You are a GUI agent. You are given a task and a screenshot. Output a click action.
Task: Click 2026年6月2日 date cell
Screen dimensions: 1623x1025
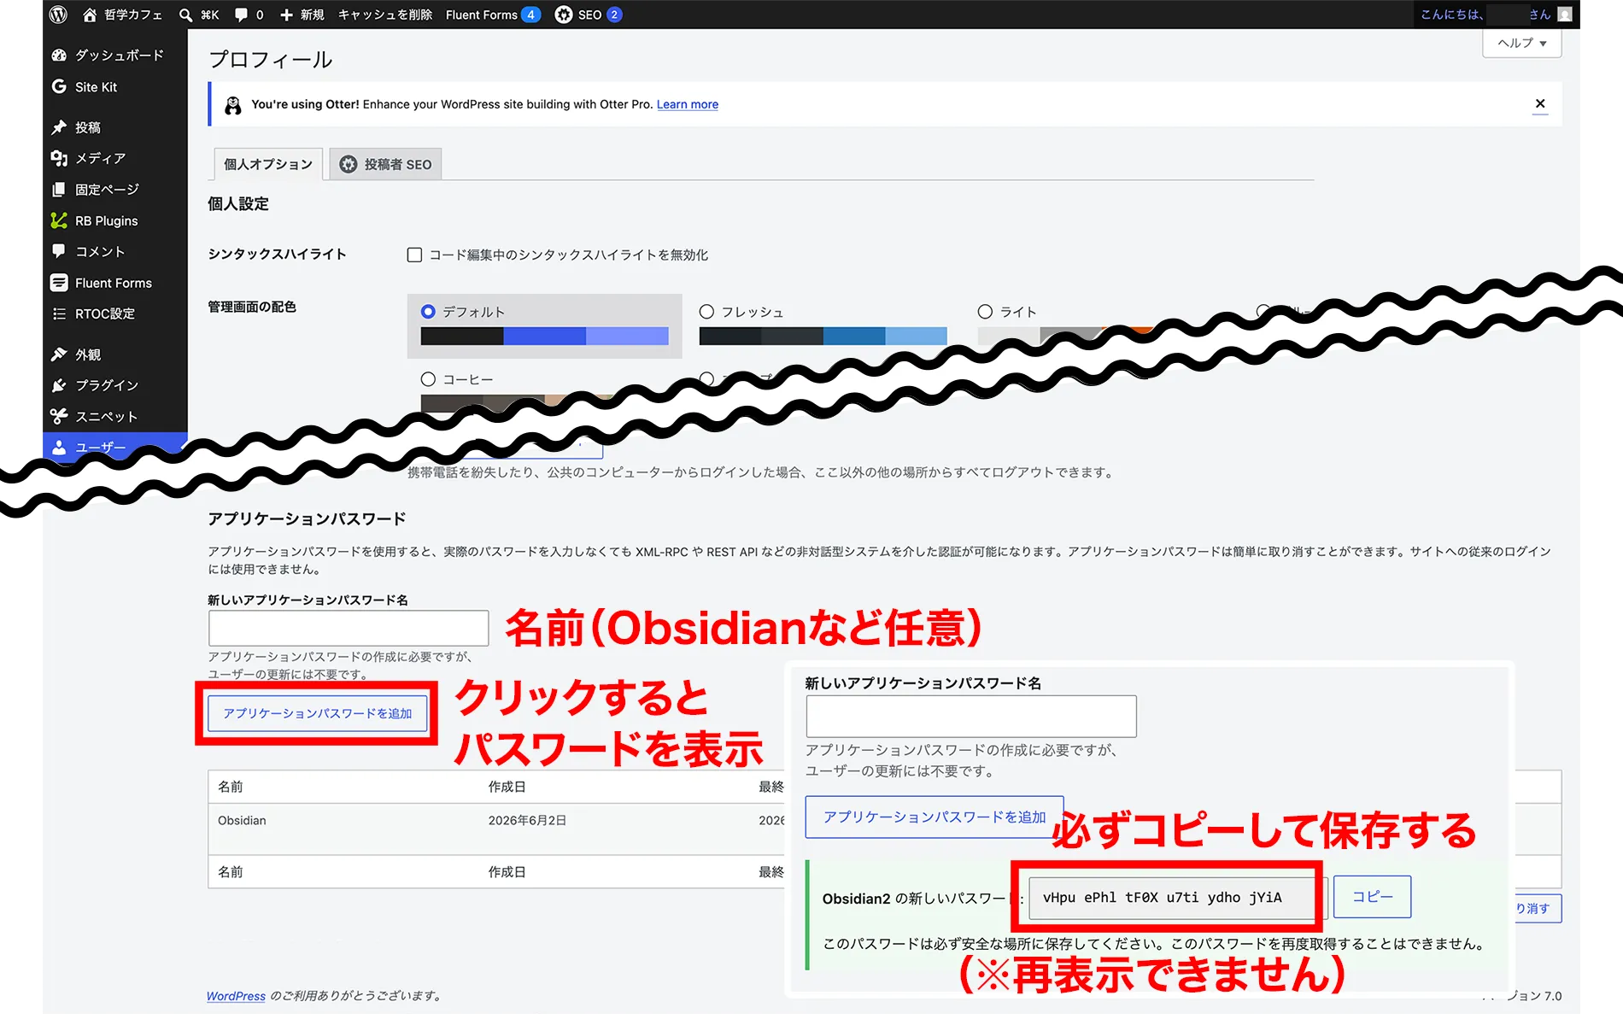pos(527,821)
